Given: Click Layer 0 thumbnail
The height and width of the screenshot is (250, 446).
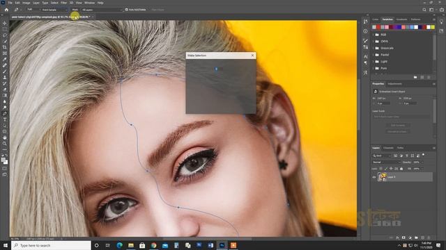Looking at the screenshot, I should [x=382, y=177].
